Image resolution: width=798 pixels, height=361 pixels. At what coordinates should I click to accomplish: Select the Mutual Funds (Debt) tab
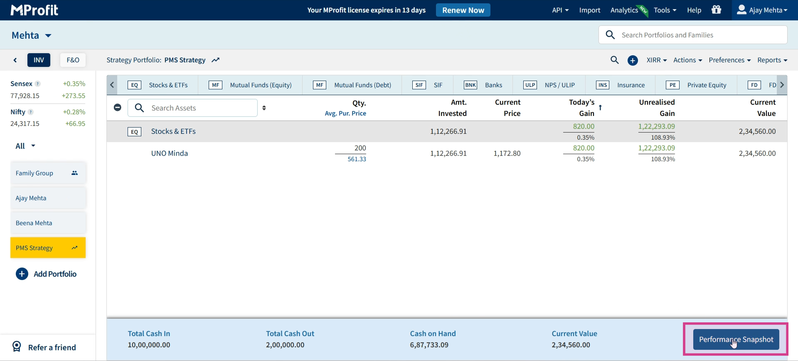pos(352,85)
